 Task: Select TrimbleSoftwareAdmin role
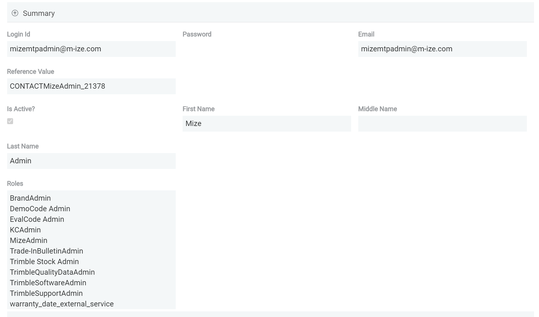(x=48, y=283)
